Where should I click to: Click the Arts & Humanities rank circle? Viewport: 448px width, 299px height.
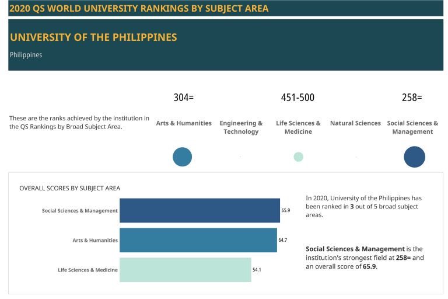(x=182, y=157)
